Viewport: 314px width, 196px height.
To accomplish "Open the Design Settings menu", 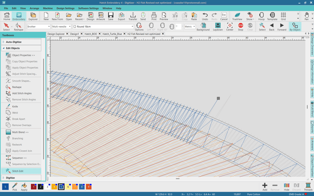I will pos(65,8).
